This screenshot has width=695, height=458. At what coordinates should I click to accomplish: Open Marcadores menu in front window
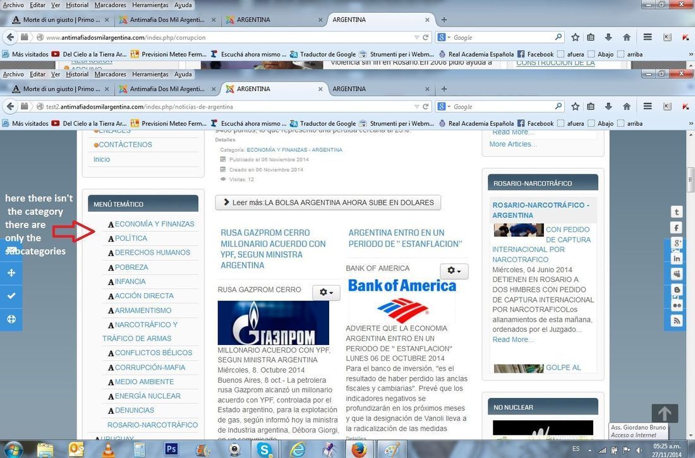click(111, 74)
